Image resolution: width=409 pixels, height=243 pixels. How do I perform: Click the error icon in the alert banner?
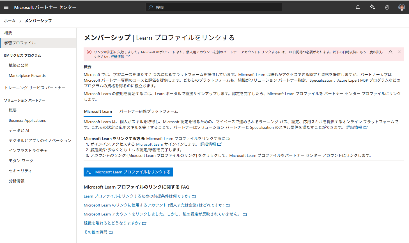(89, 52)
